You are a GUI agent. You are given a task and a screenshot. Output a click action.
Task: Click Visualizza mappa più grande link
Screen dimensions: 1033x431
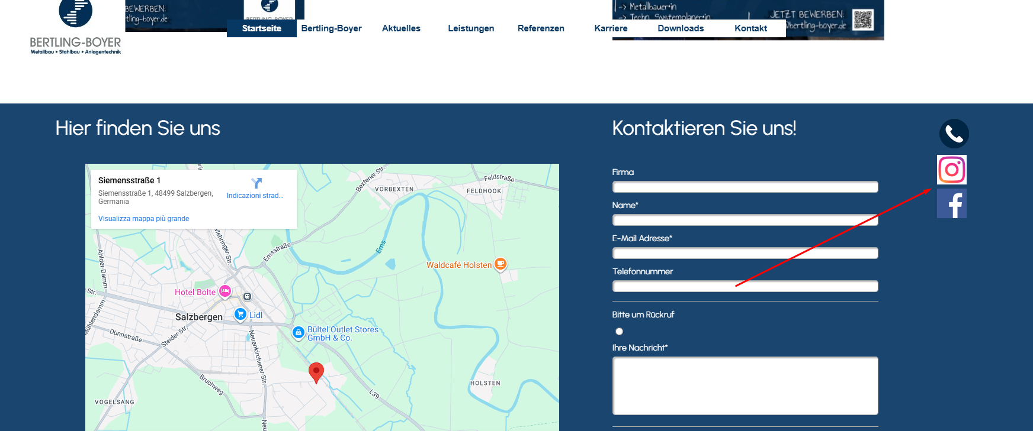coord(143,219)
